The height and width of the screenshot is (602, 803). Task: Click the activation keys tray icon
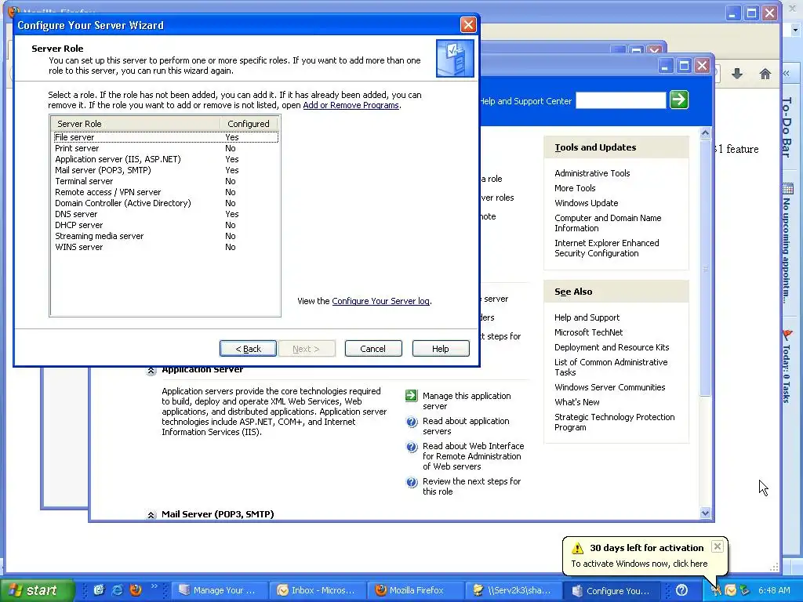pyautogui.click(x=716, y=591)
